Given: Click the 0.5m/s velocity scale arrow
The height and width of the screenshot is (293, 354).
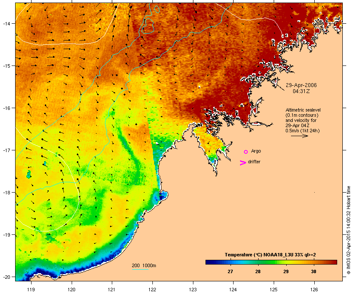Looking at the screenshot, I should [x=299, y=136].
